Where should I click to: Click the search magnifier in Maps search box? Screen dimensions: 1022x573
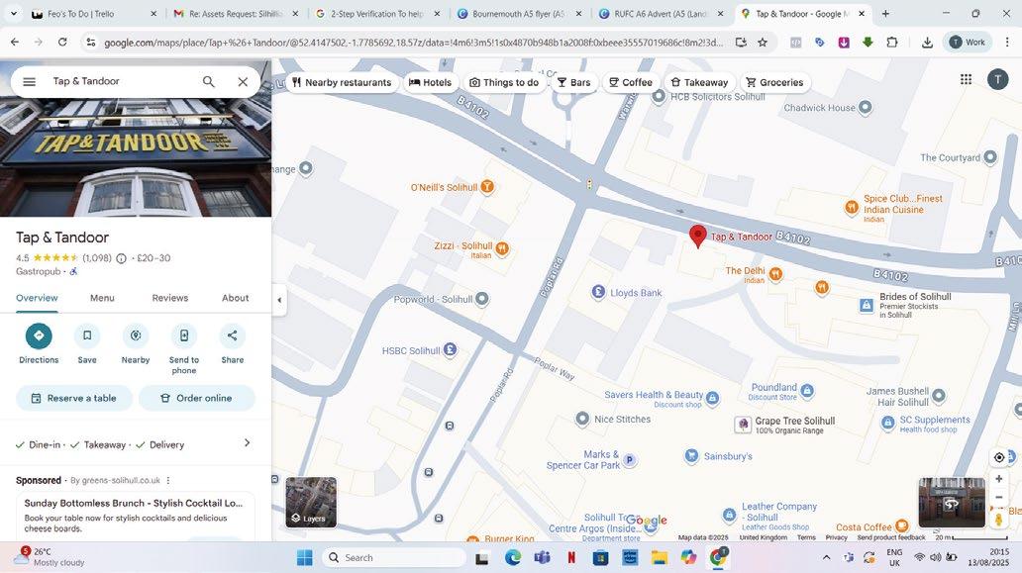(x=209, y=81)
